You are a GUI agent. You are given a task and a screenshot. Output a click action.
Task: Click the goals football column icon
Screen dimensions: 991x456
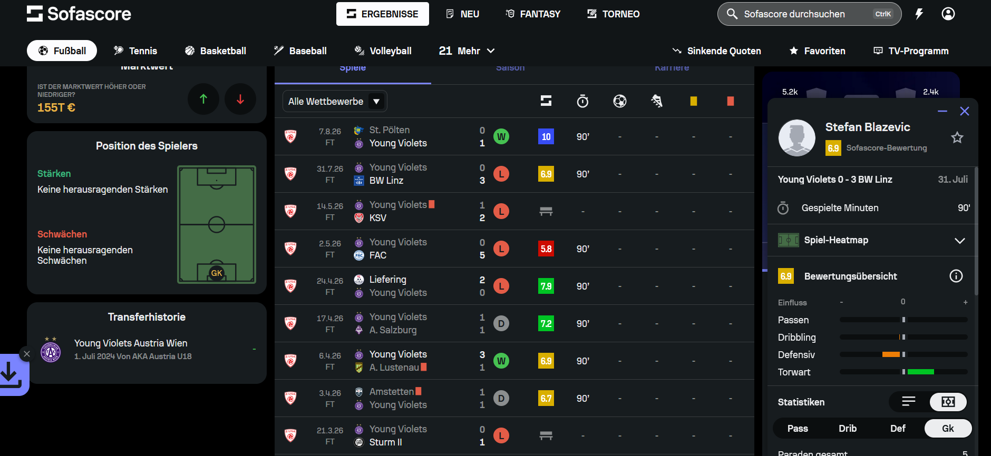click(620, 101)
